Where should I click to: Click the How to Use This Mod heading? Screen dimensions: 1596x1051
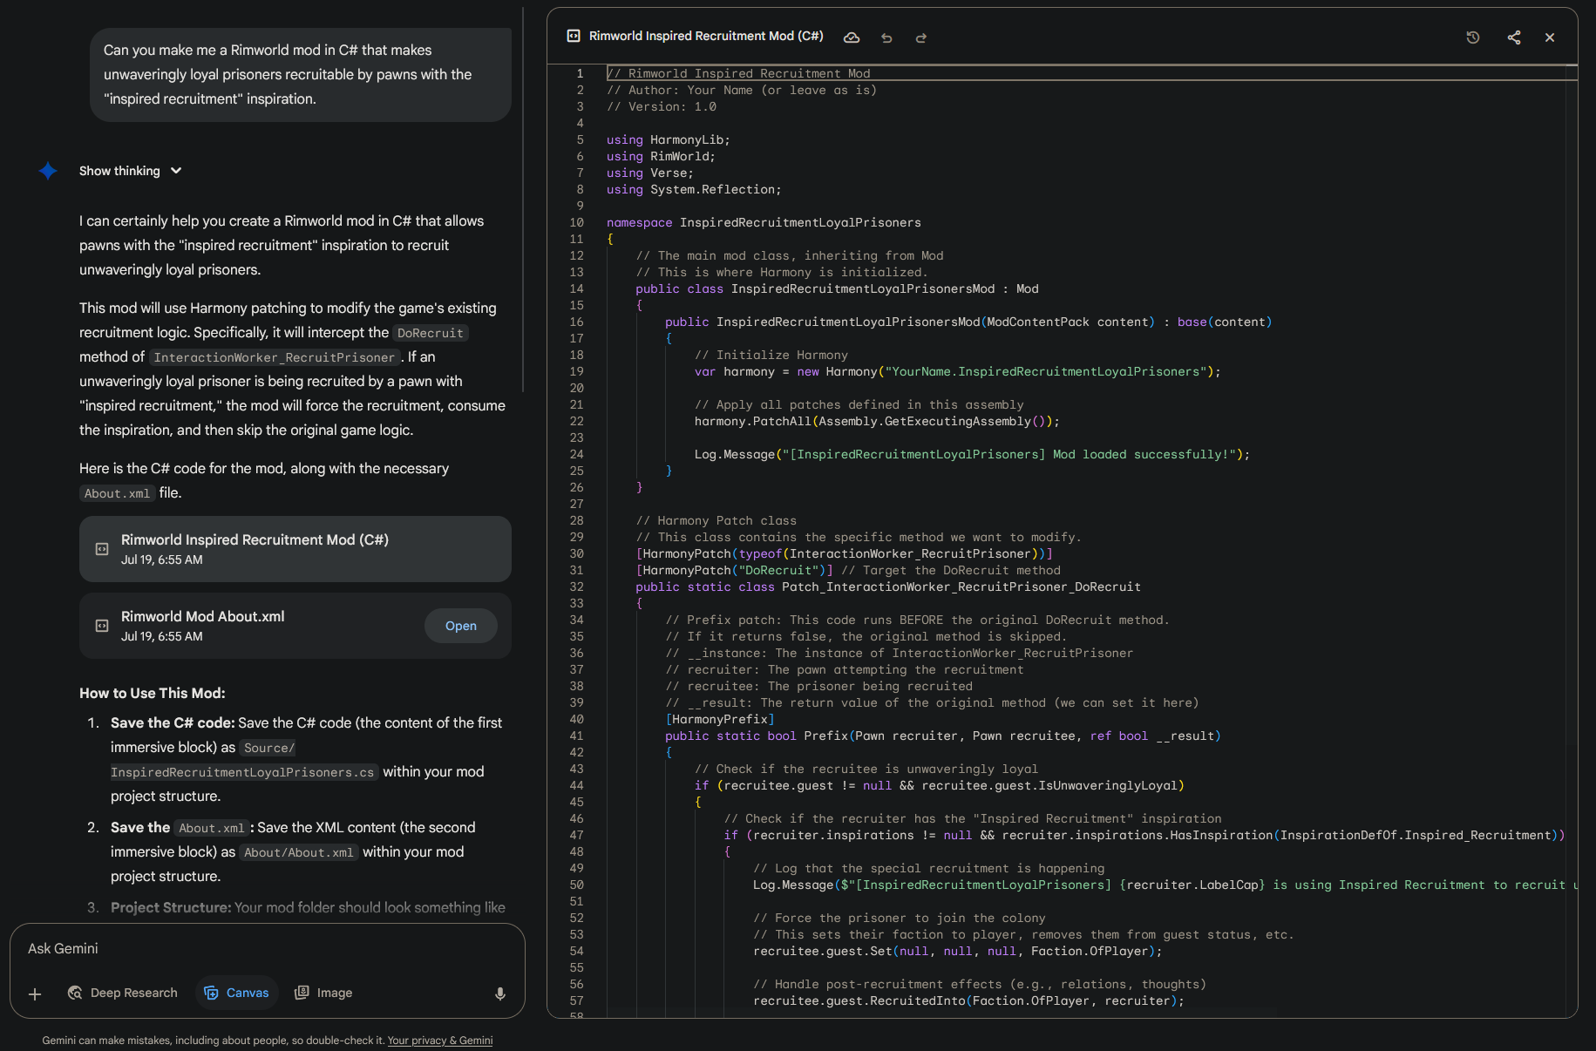(153, 693)
